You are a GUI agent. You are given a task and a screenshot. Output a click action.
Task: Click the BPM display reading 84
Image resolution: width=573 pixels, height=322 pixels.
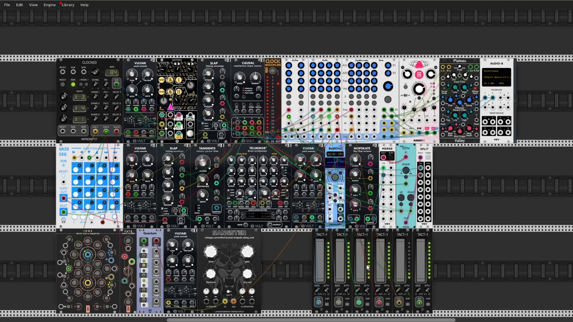[x=112, y=72]
